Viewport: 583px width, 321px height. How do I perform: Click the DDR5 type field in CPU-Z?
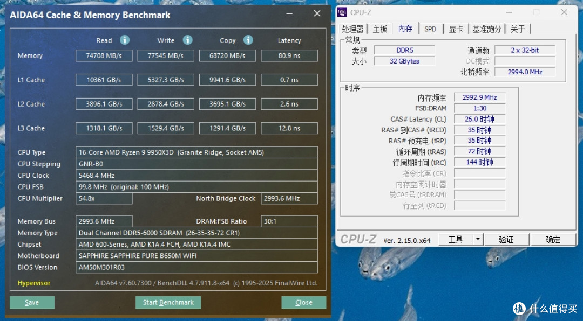(404, 50)
